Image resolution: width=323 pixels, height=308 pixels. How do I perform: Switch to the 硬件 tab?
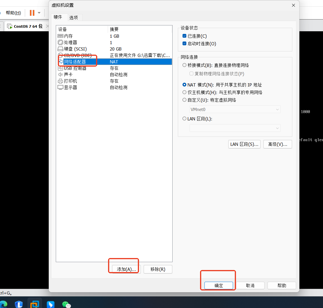58,17
